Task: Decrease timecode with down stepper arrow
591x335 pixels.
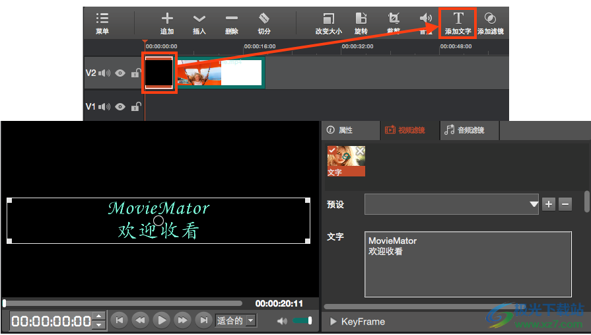Action: [x=99, y=325]
